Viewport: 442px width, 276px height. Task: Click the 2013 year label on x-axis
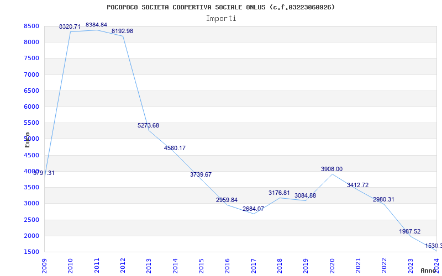pos(149,266)
